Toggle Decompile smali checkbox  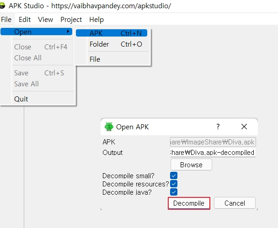pos(174,175)
